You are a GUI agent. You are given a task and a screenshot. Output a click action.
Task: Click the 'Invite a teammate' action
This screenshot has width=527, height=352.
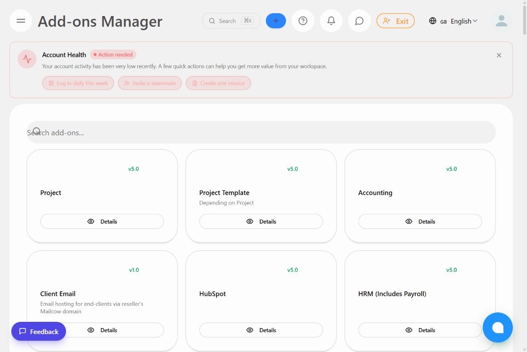(x=150, y=83)
